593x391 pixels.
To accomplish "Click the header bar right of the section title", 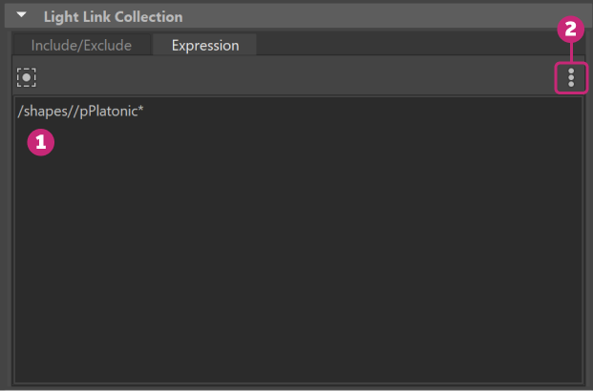I will 382,16.
